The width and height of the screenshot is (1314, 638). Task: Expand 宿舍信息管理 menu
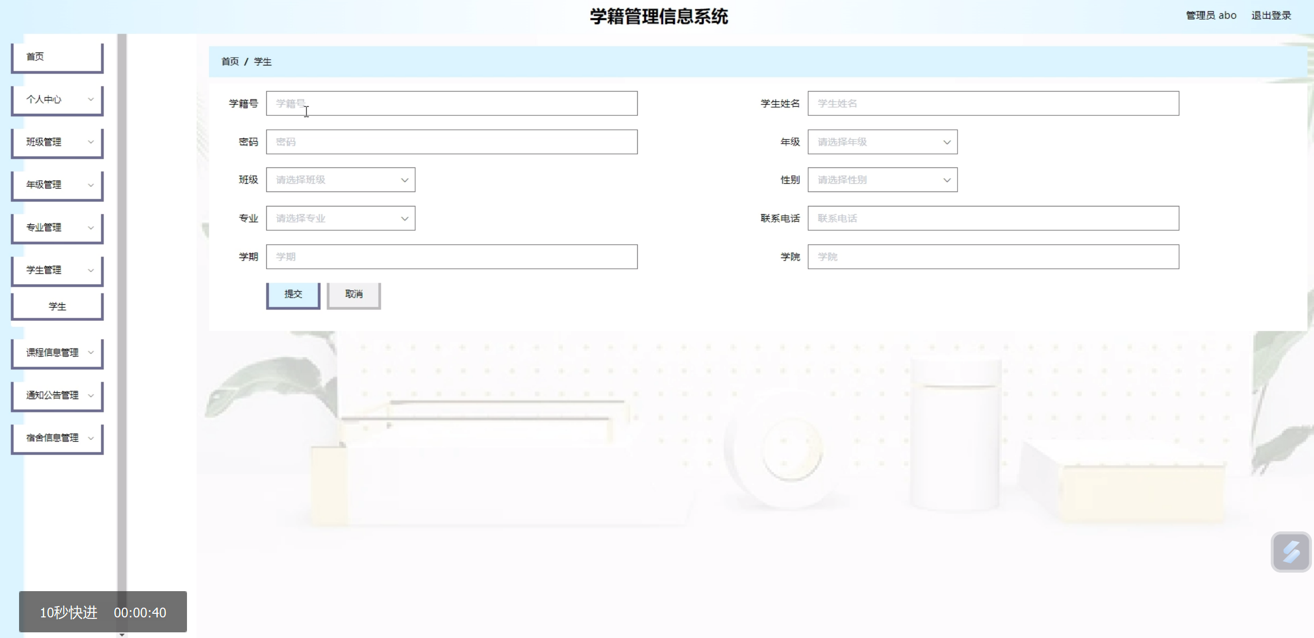pos(57,438)
